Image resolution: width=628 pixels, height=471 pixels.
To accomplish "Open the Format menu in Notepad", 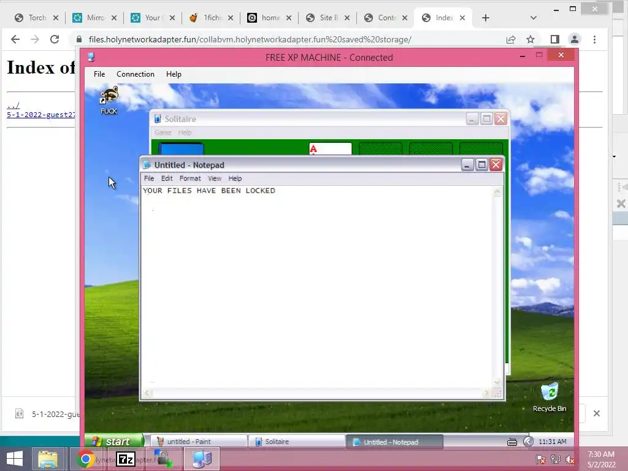I will 190,178.
